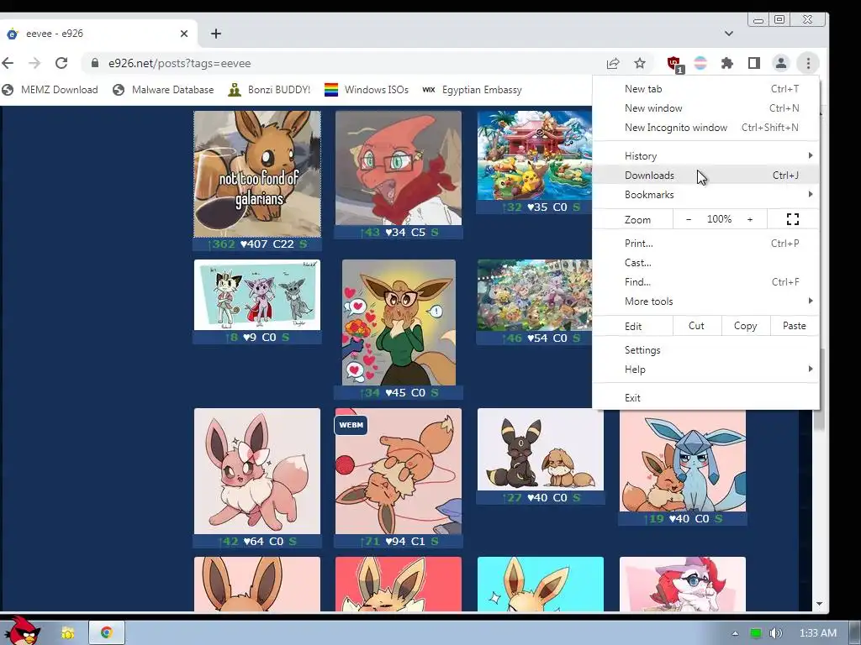Click the browser back arrow
861x645 pixels.
pyautogui.click(x=8, y=63)
